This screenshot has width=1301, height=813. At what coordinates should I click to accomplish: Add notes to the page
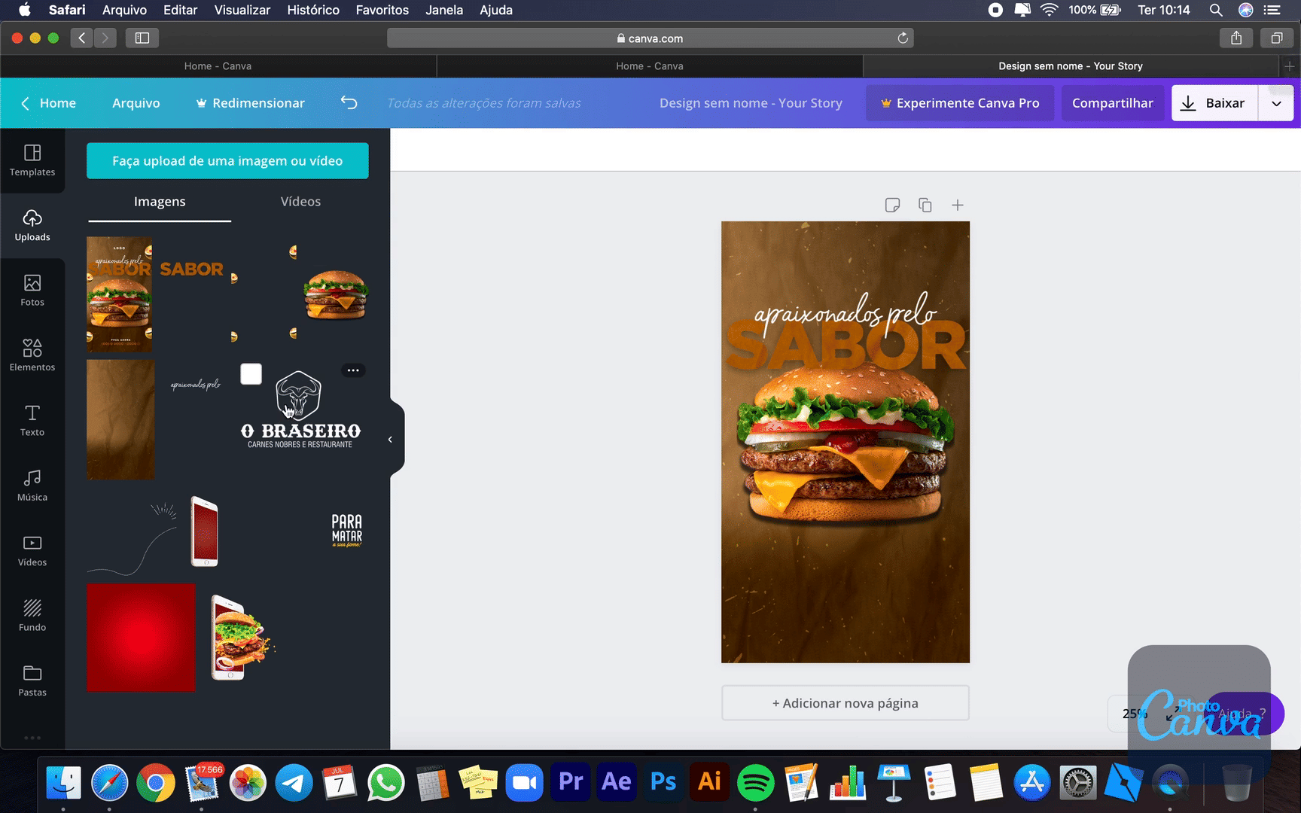(x=892, y=205)
